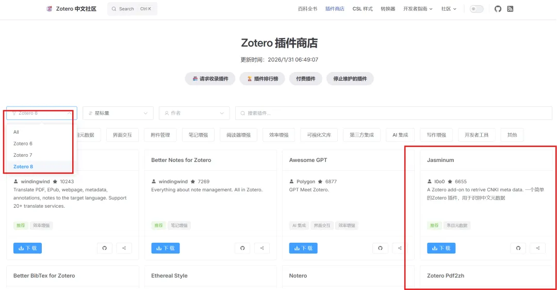Click author icon next to l0o0

430,182
